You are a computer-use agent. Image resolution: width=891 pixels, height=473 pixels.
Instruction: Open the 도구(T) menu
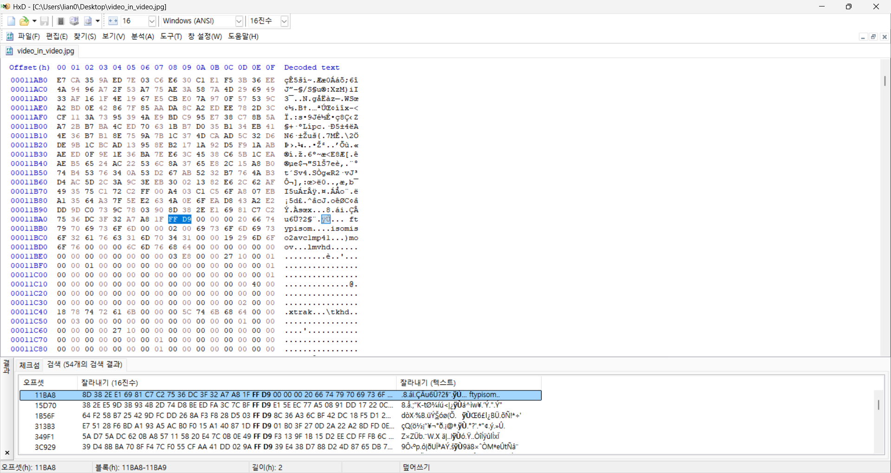(171, 36)
